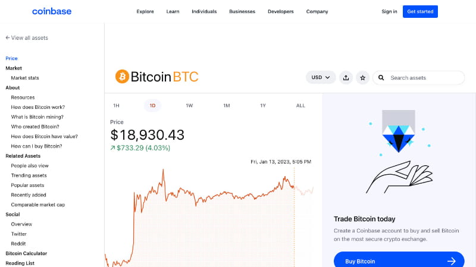The image size is (476, 267).
Task: Open the USD currency dropdown
Action: click(321, 77)
